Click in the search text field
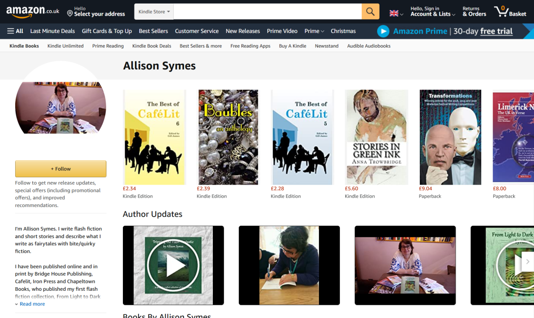The height and width of the screenshot is (318, 534). click(x=267, y=12)
